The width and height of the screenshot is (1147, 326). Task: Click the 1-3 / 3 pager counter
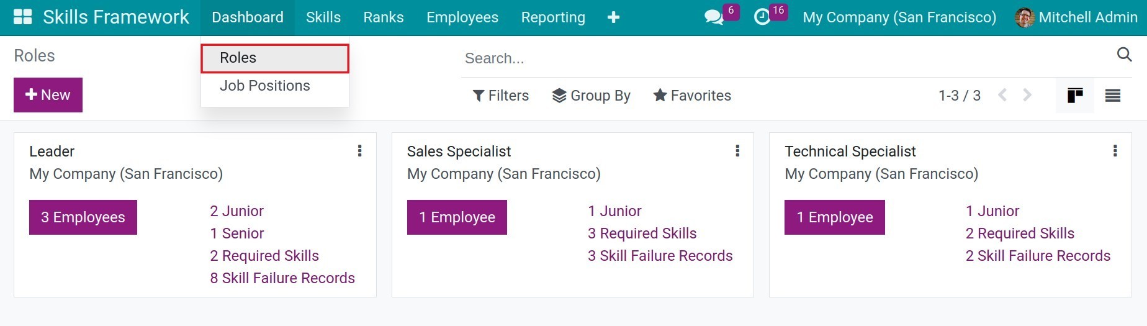click(x=960, y=96)
